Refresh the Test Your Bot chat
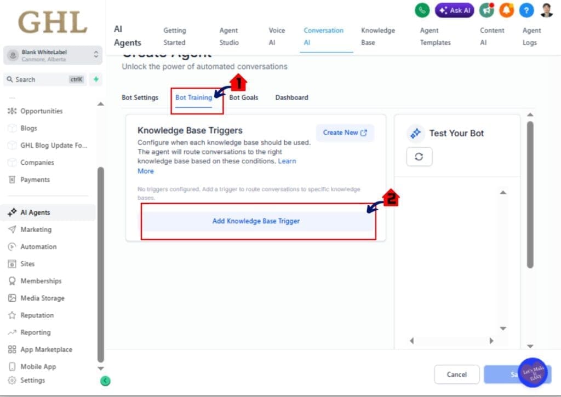This screenshot has height=397, width=561. click(x=419, y=157)
